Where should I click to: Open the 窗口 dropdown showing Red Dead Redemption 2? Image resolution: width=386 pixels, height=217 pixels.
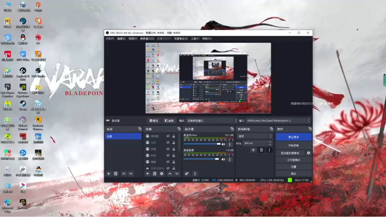point(278,121)
